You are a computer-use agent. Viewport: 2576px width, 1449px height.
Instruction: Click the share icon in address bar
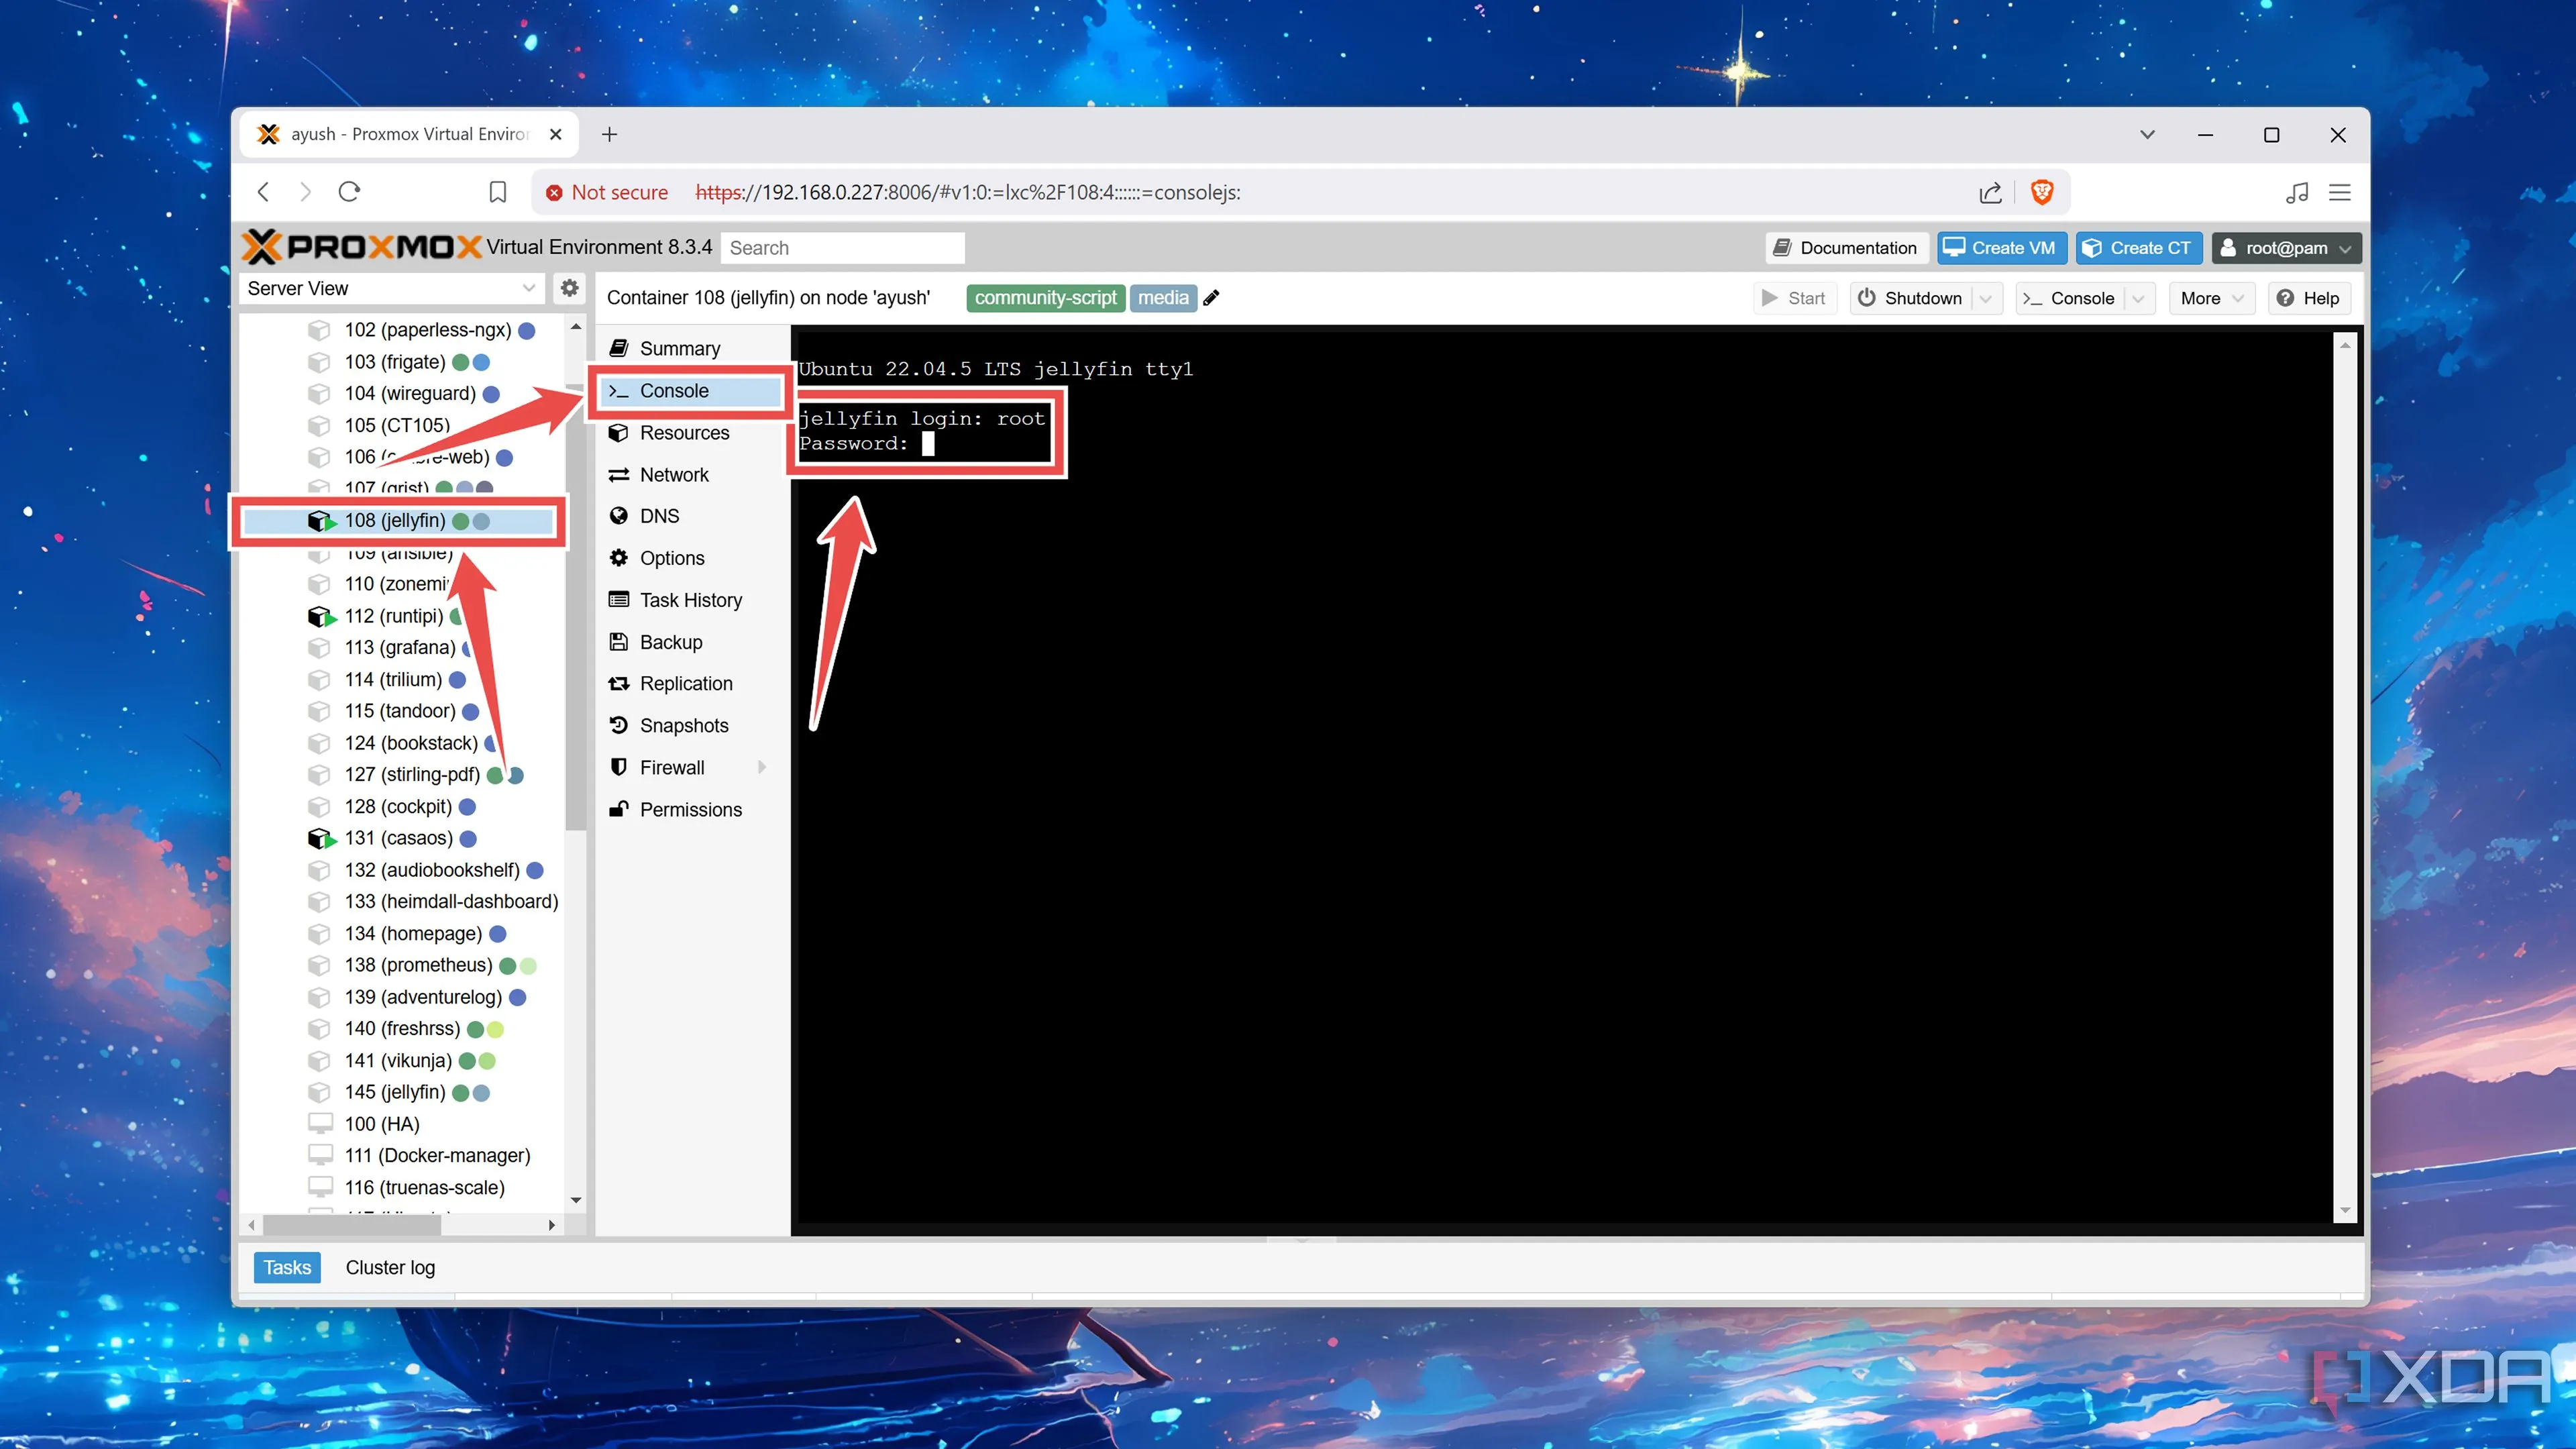[x=1990, y=192]
